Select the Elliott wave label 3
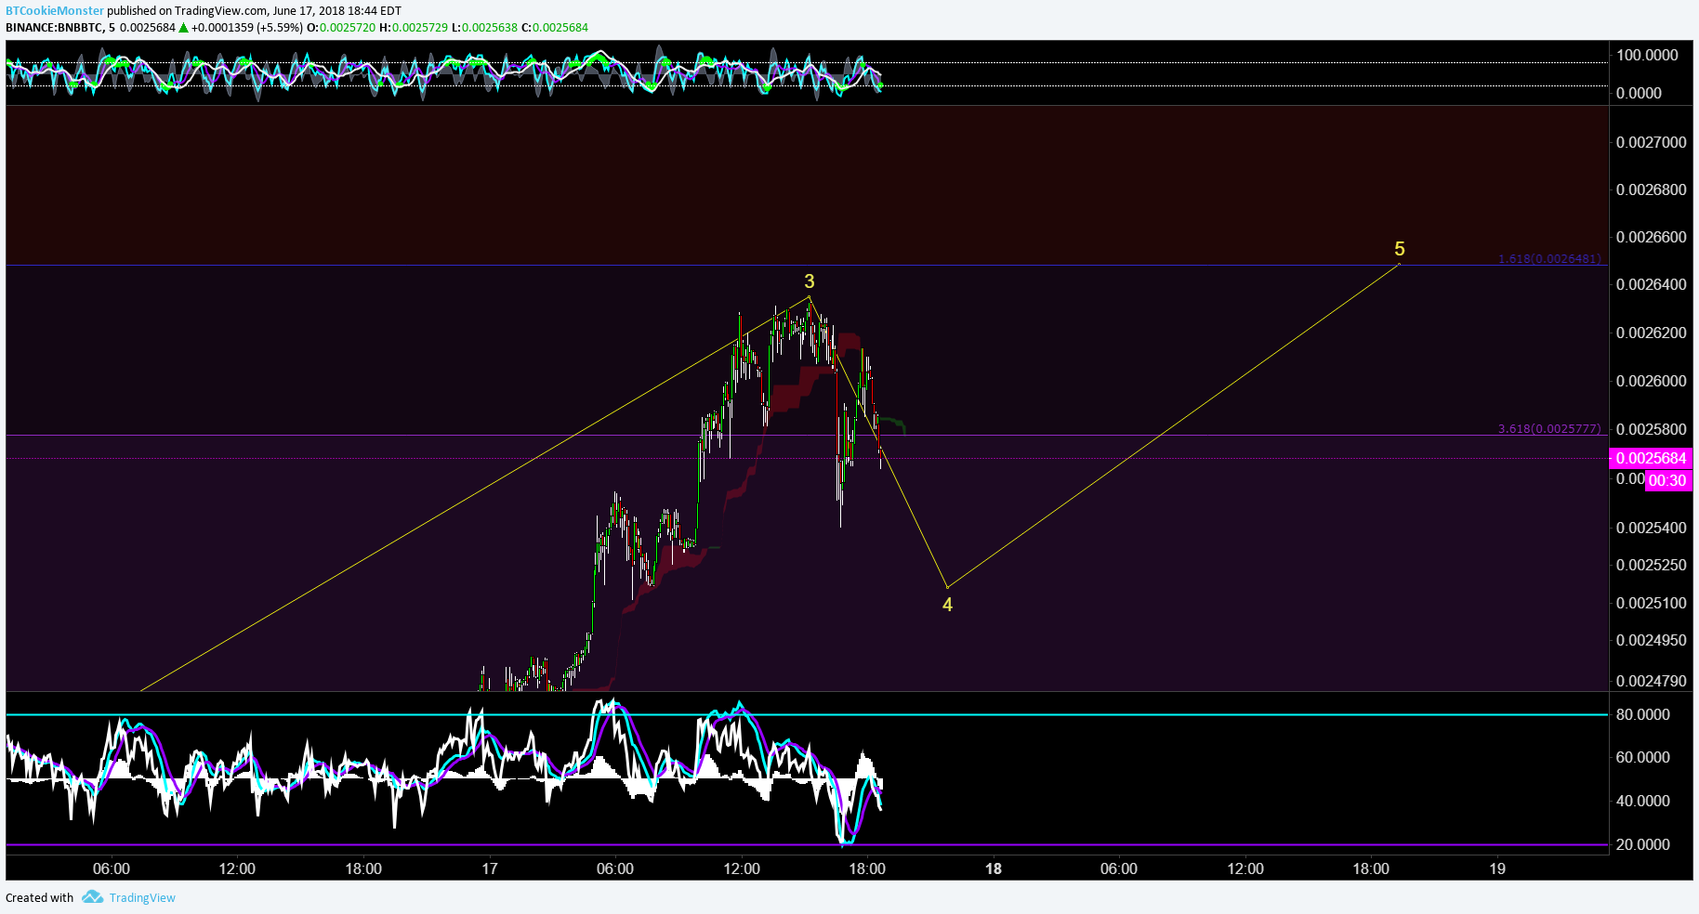1699x914 pixels. [x=810, y=281]
